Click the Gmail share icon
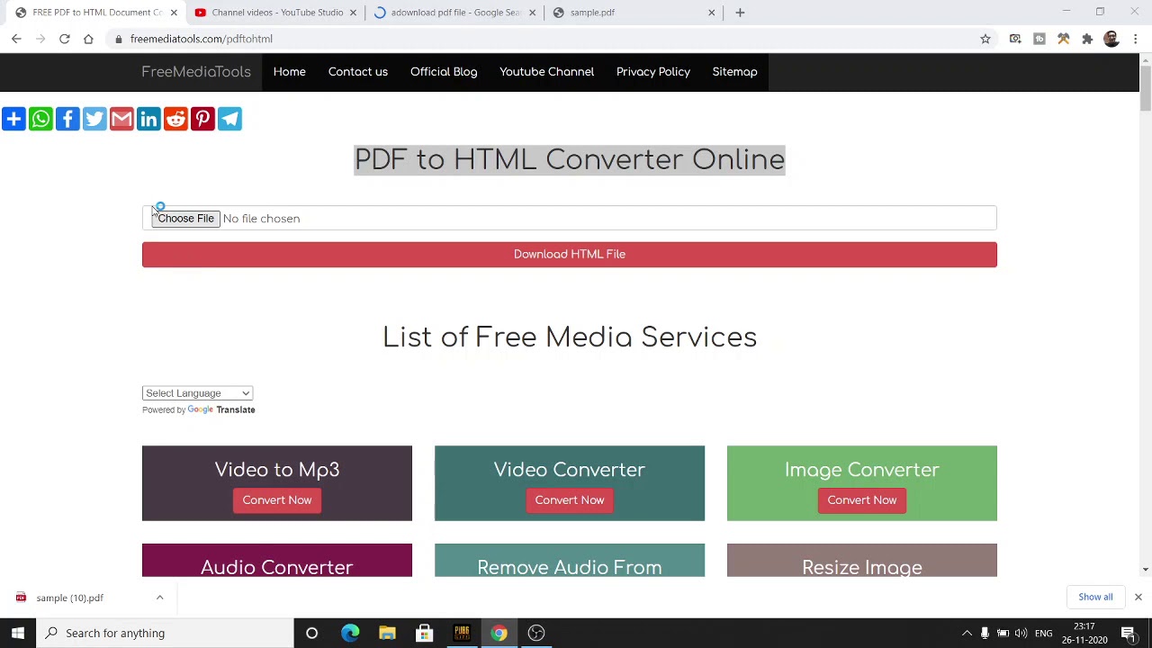This screenshot has width=1152, height=648. coord(121,119)
